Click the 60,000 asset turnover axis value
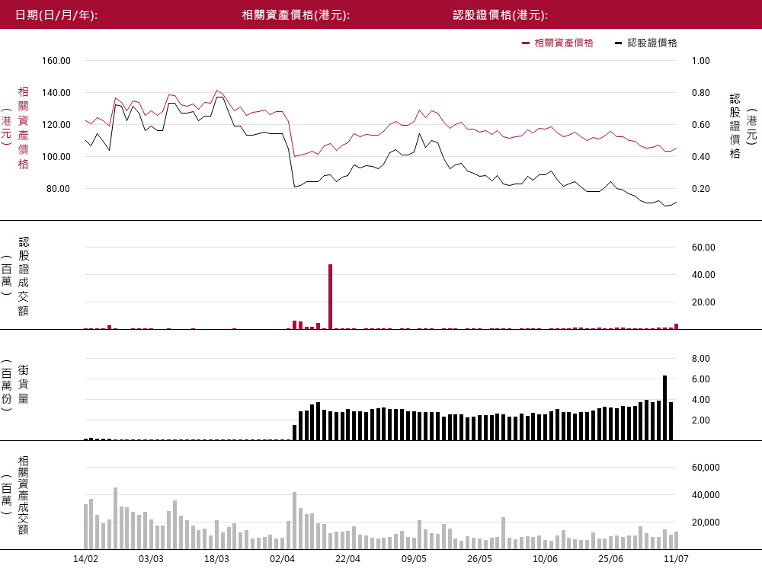The width and height of the screenshot is (762, 572). tap(706, 468)
